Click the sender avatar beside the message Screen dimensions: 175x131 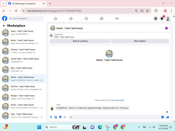[52, 108]
